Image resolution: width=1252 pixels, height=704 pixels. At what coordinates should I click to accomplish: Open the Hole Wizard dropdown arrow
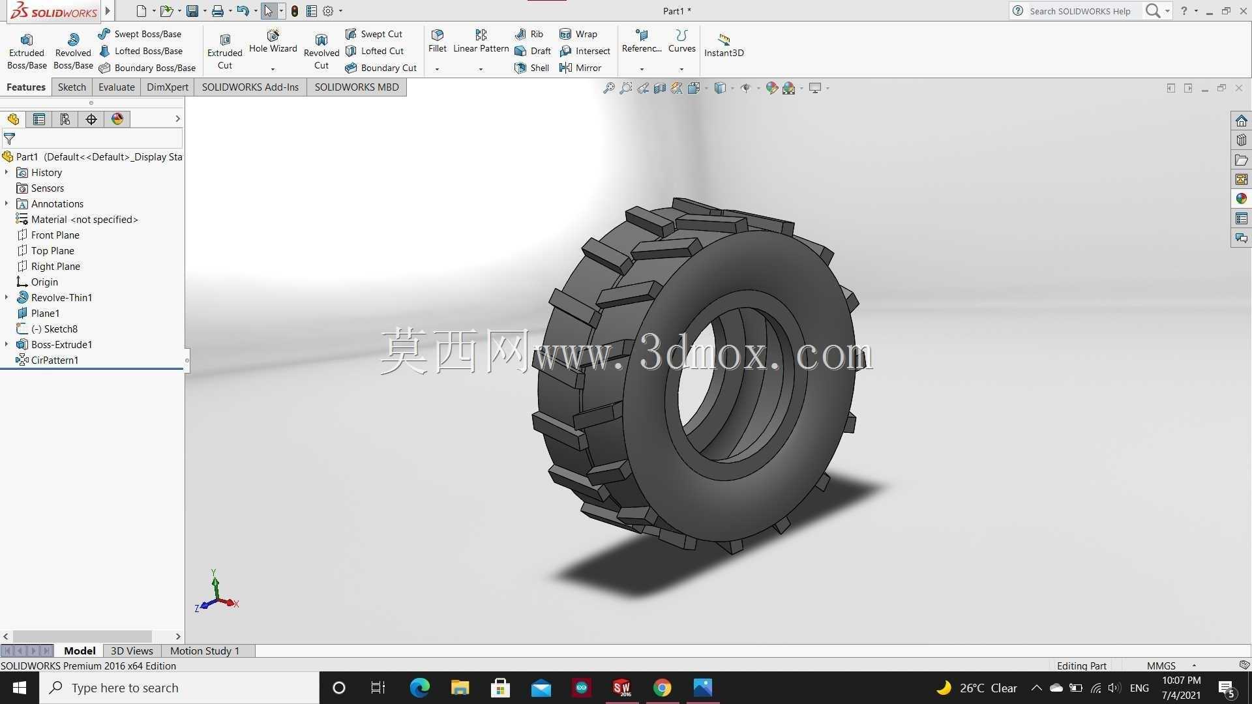(x=273, y=69)
